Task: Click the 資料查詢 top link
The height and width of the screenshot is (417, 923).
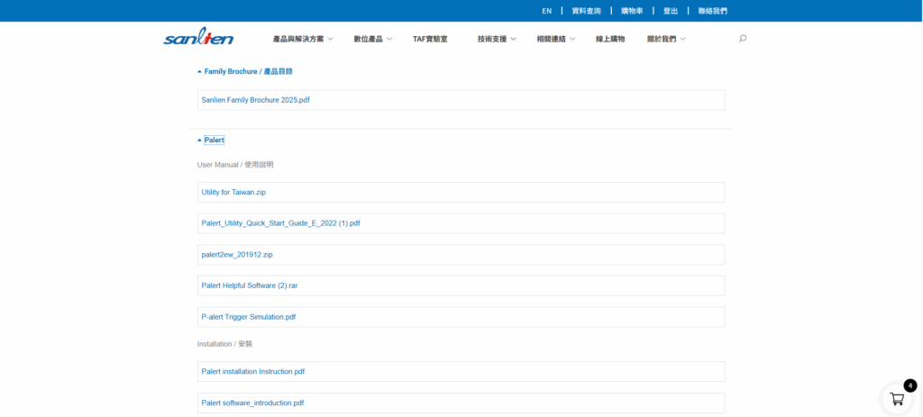Action: [x=586, y=11]
